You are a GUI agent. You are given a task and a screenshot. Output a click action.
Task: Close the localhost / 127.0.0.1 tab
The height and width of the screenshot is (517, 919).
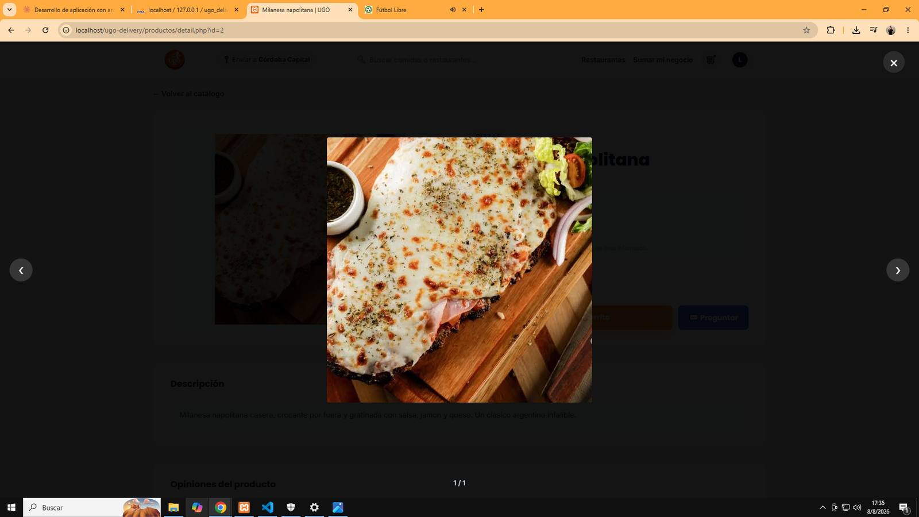(236, 10)
